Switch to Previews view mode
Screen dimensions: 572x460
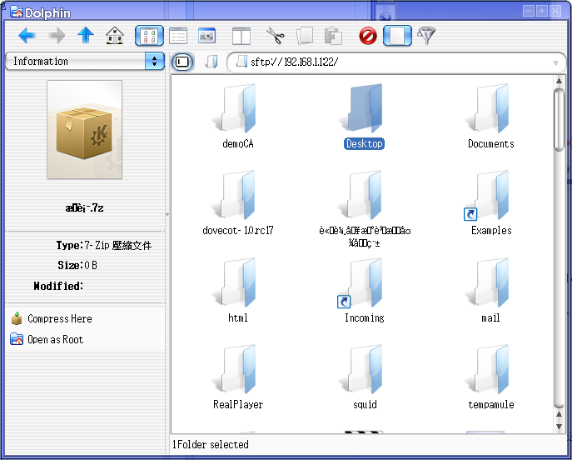tap(206, 36)
